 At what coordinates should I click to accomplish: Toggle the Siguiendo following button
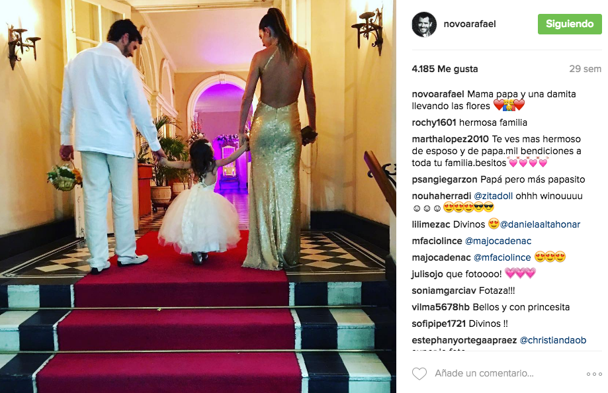570,24
